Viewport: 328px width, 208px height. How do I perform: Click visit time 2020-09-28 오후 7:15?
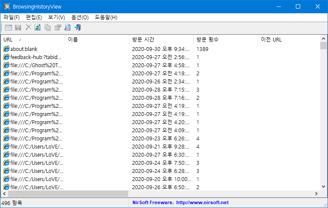[161, 89]
